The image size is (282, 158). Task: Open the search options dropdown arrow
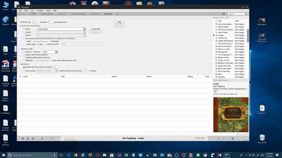click(x=248, y=14)
